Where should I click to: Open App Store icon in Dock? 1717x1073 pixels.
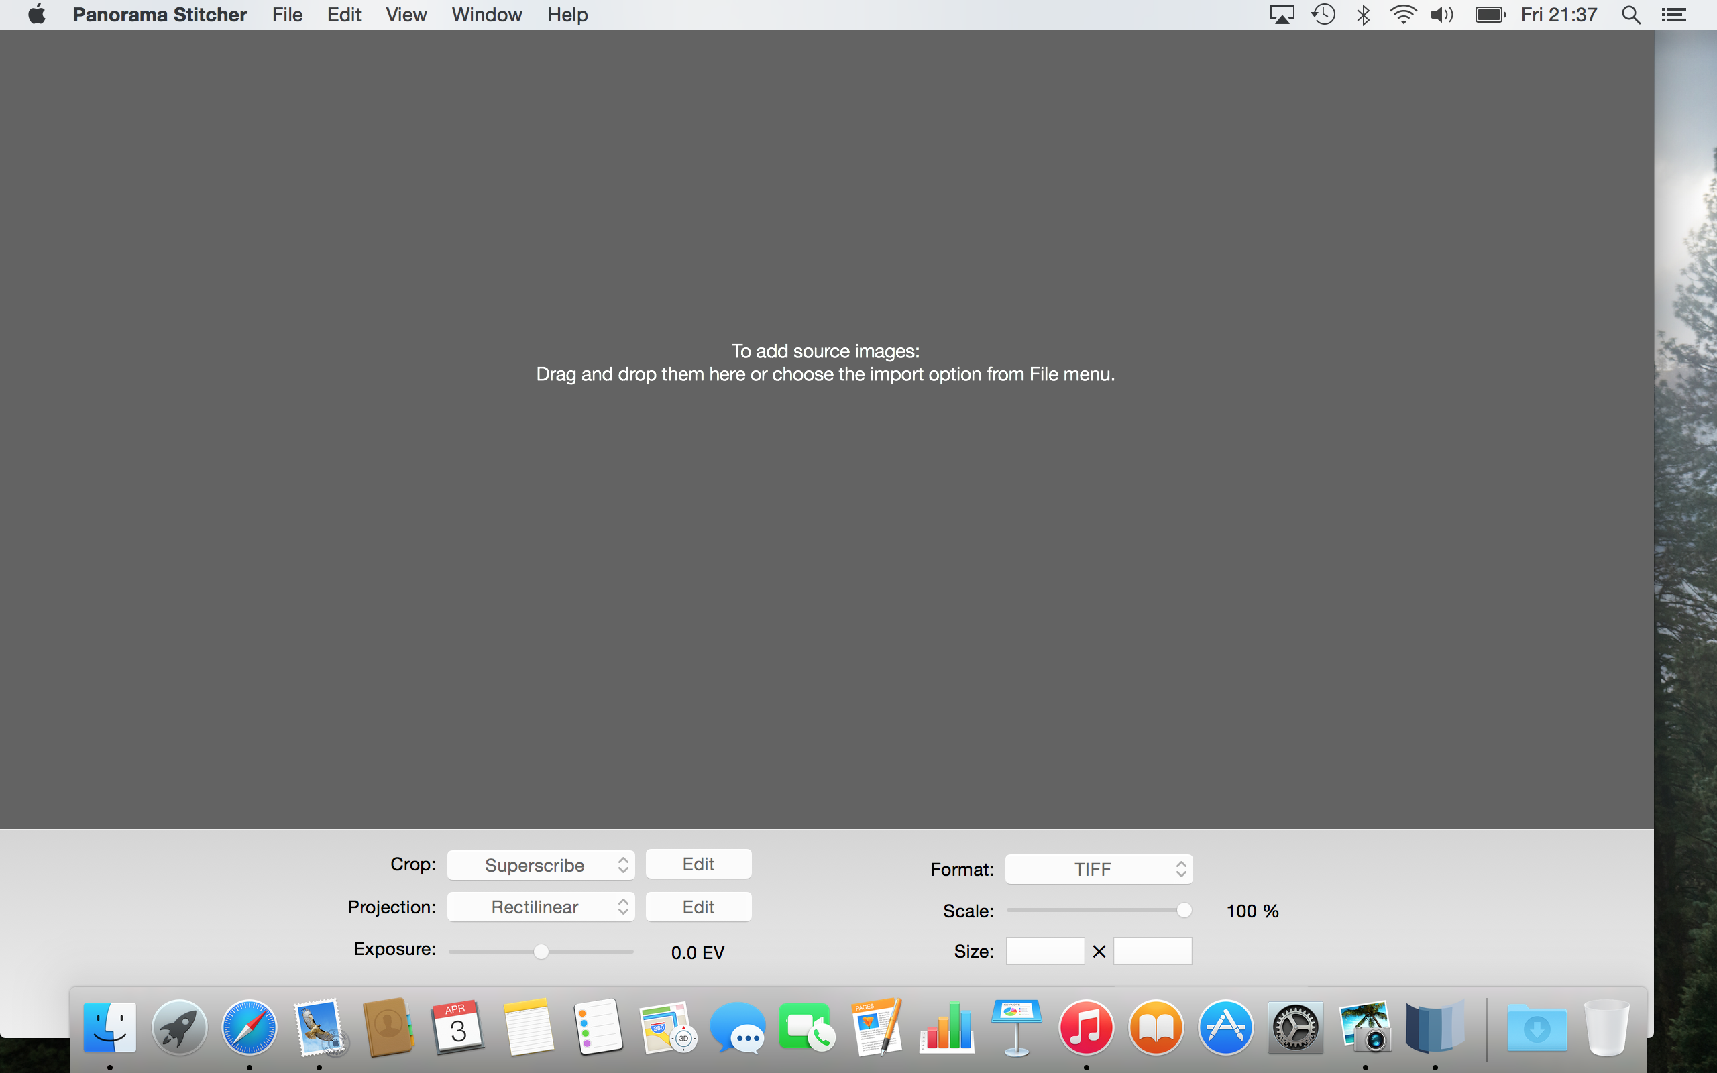[1225, 1027]
